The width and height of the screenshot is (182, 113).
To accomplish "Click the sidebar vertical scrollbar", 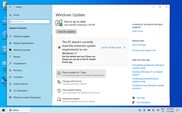I will 52,66.
